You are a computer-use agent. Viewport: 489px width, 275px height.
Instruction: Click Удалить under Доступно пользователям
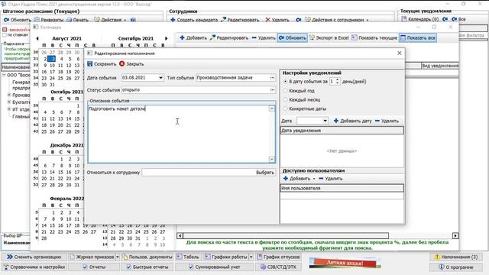pyautogui.click(x=330, y=179)
